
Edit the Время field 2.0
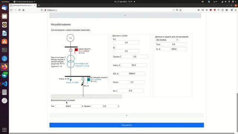pyautogui.click(x=104, y=106)
